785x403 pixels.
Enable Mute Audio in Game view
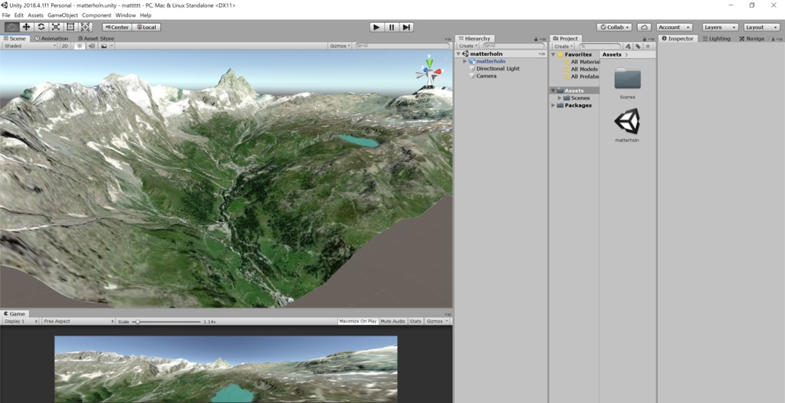click(392, 321)
